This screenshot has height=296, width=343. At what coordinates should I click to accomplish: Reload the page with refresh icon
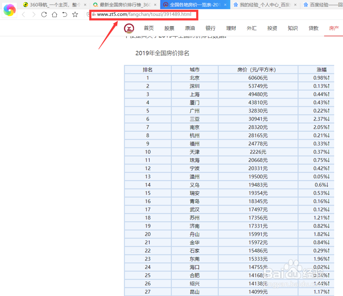[x=44, y=15]
